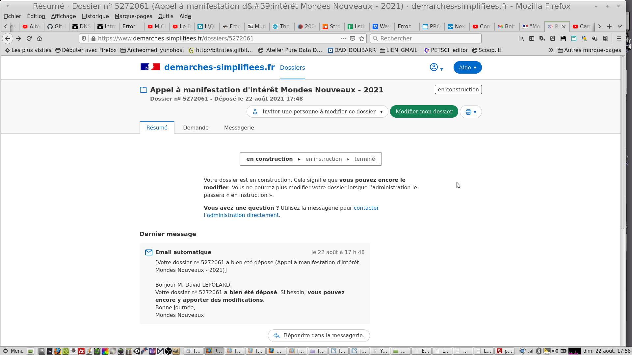Bookmark page with the star icon
632x355 pixels.
(362, 38)
